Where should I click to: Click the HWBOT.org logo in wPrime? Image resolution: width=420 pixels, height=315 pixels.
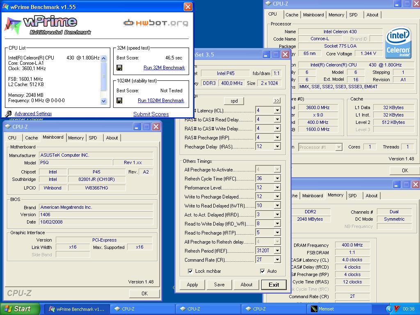coord(155,23)
